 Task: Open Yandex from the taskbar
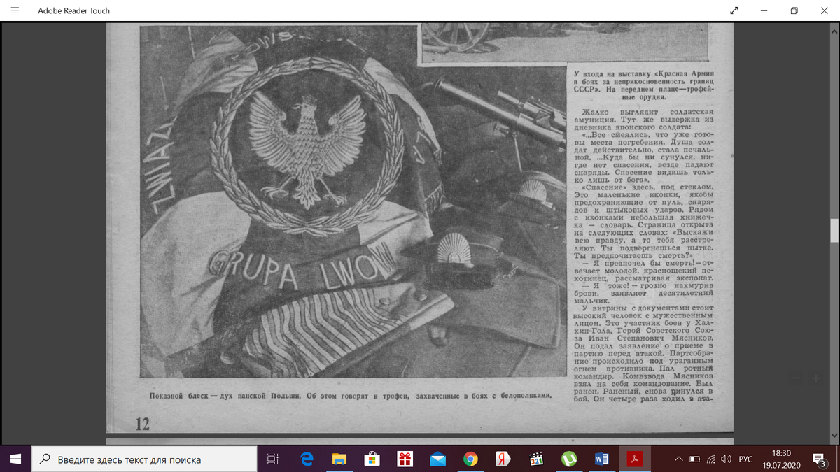tap(503, 459)
